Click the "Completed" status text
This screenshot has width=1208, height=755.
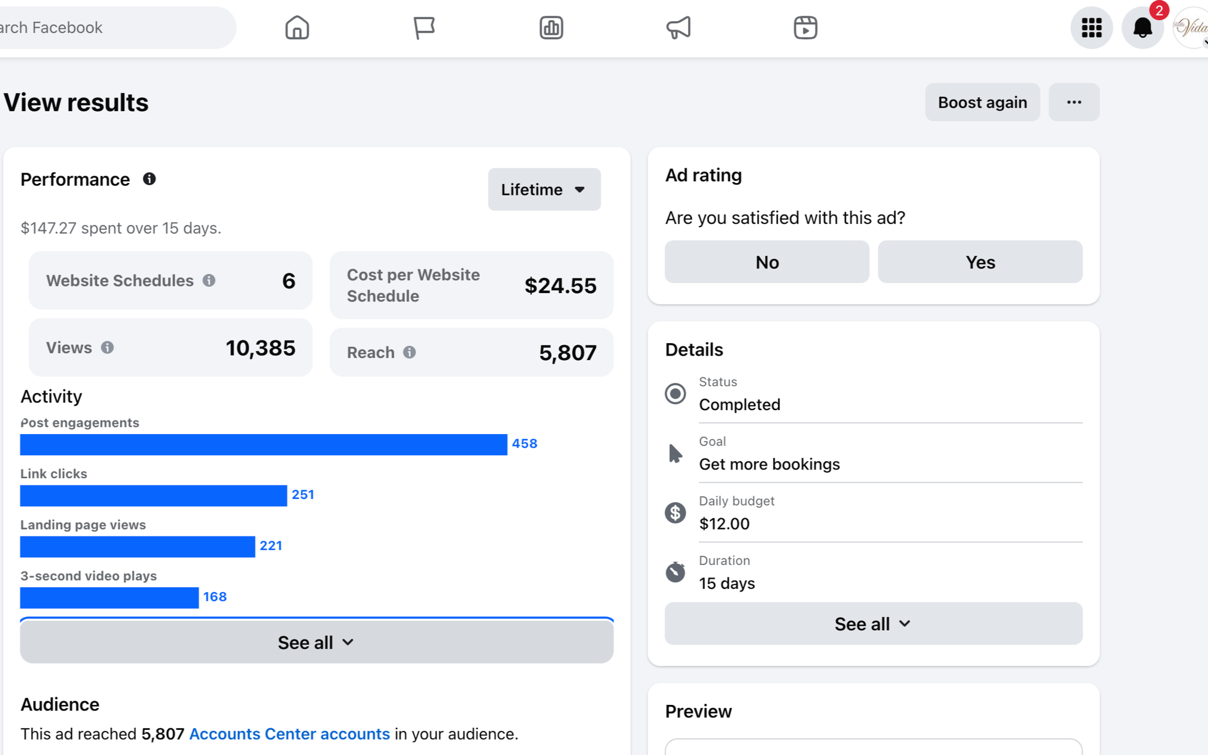pos(740,404)
